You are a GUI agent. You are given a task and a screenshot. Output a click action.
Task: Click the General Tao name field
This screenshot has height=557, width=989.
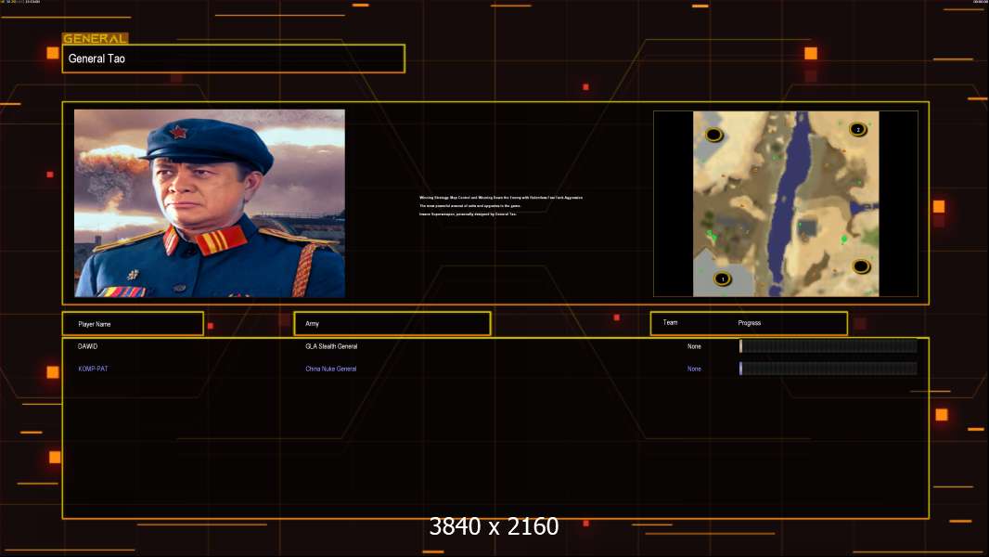[234, 58]
